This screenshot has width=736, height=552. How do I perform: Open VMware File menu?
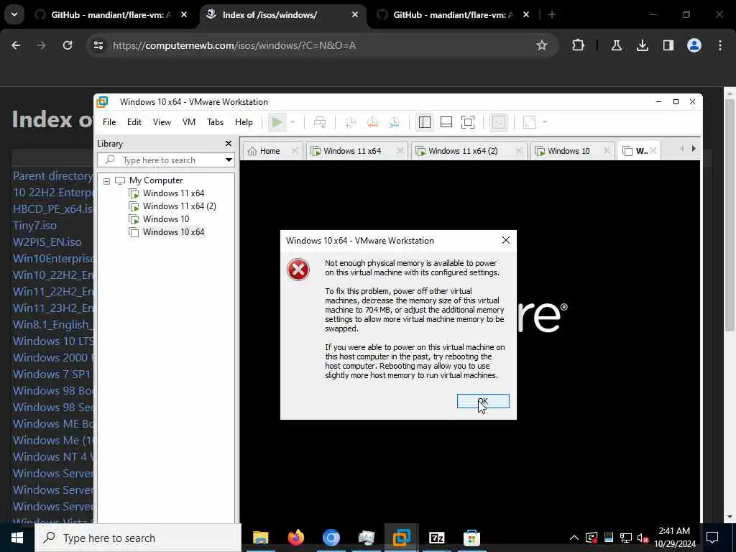pos(109,122)
